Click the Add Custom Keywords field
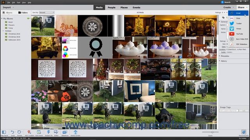This screenshot has height=140, width=250. tap(229, 110)
